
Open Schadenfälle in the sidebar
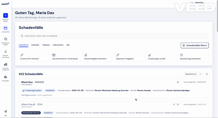pyautogui.click(x=6, y=29)
